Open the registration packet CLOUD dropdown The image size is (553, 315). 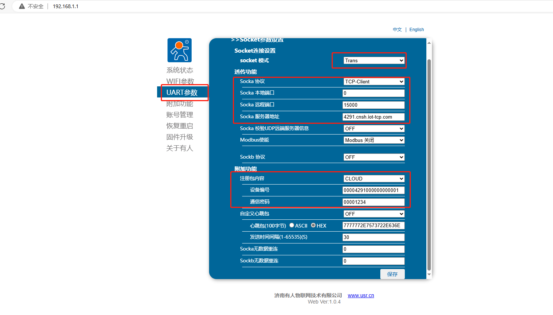point(374,179)
